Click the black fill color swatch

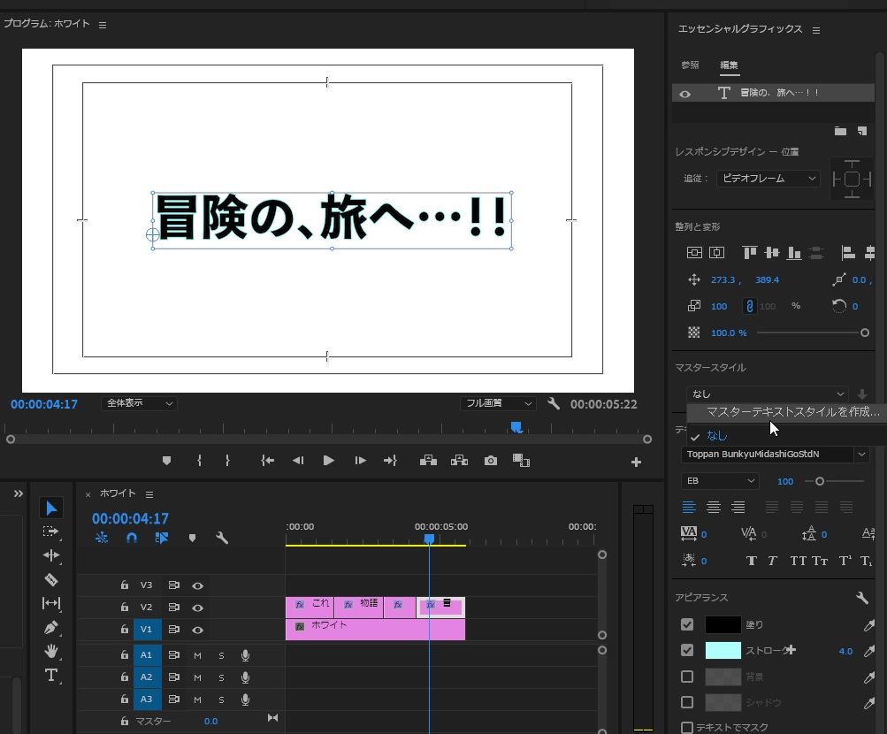click(722, 624)
